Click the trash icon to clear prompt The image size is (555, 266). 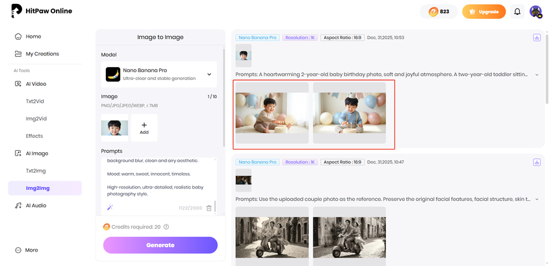pyautogui.click(x=209, y=207)
